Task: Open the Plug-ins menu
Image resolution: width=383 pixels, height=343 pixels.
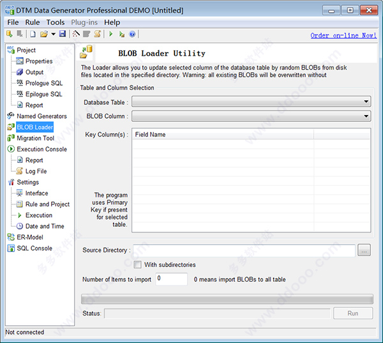Action: point(84,22)
